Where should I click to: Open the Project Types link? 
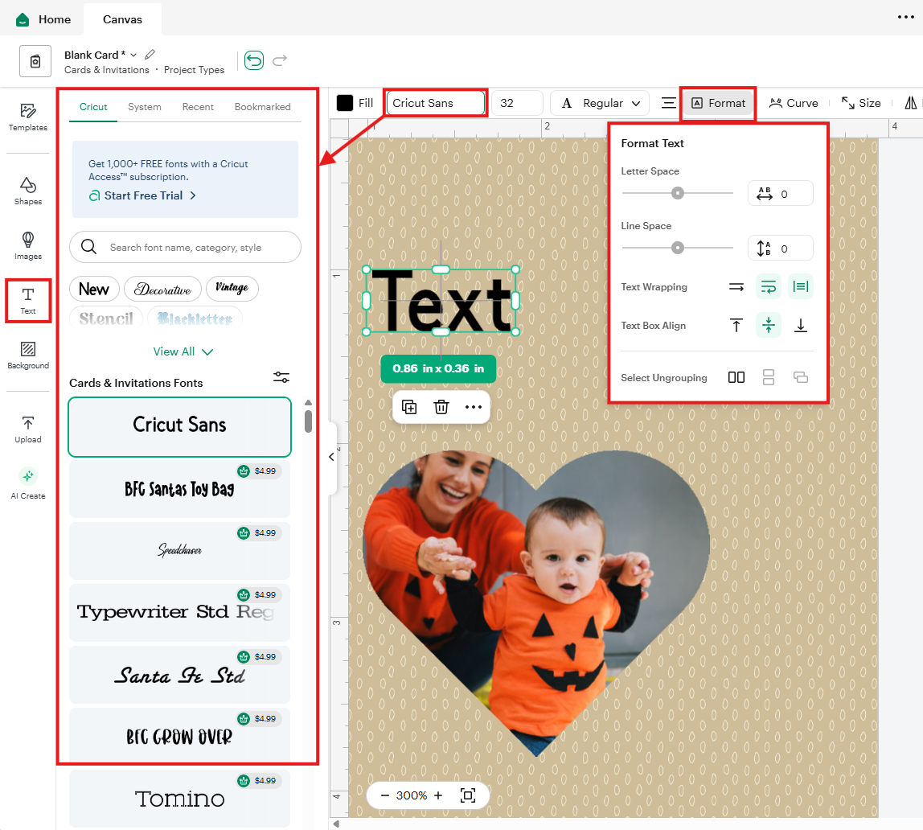195,69
